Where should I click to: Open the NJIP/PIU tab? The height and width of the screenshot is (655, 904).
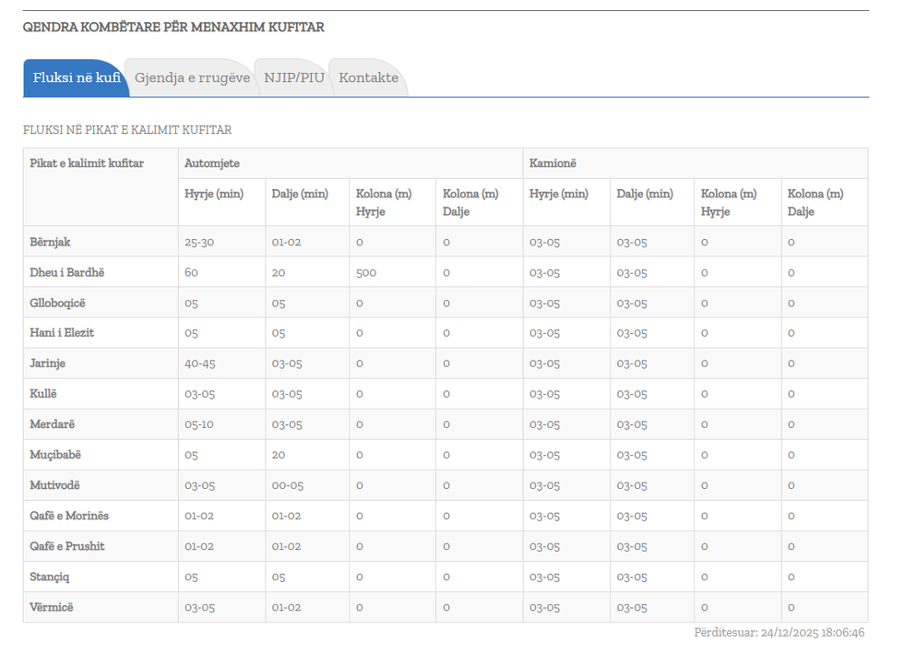(x=293, y=78)
